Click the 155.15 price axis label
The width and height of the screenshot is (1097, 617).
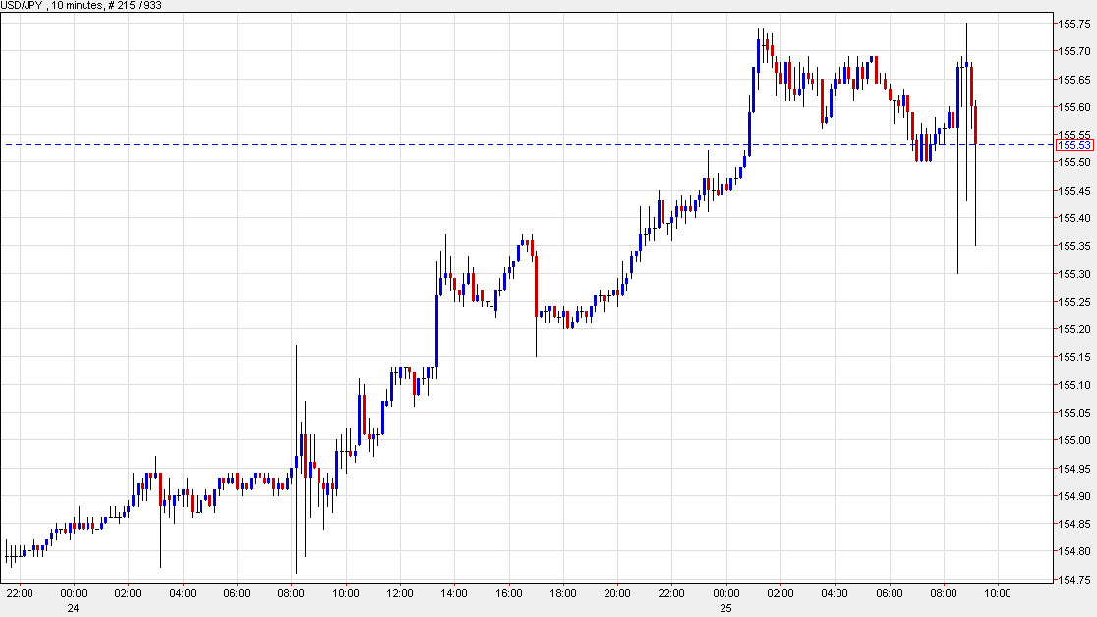coord(1074,357)
